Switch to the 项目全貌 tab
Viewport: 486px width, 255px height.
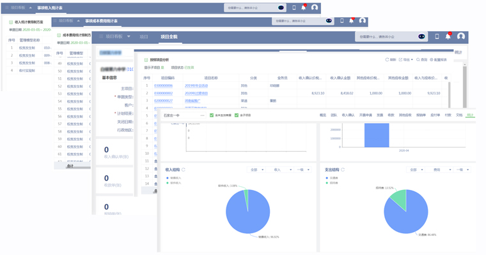click(x=169, y=37)
